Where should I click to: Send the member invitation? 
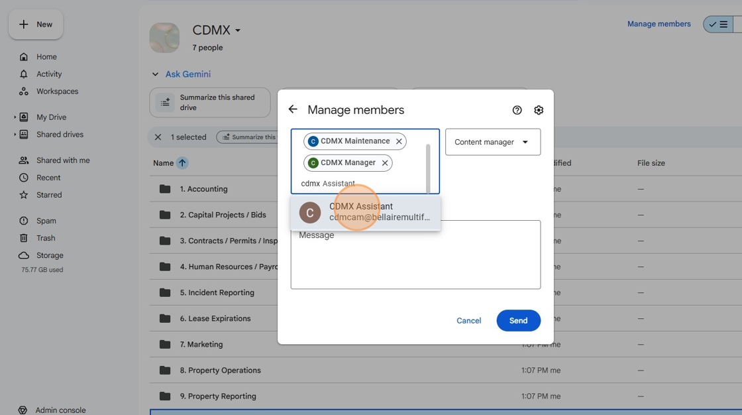pyautogui.click(x=518, y=321)
